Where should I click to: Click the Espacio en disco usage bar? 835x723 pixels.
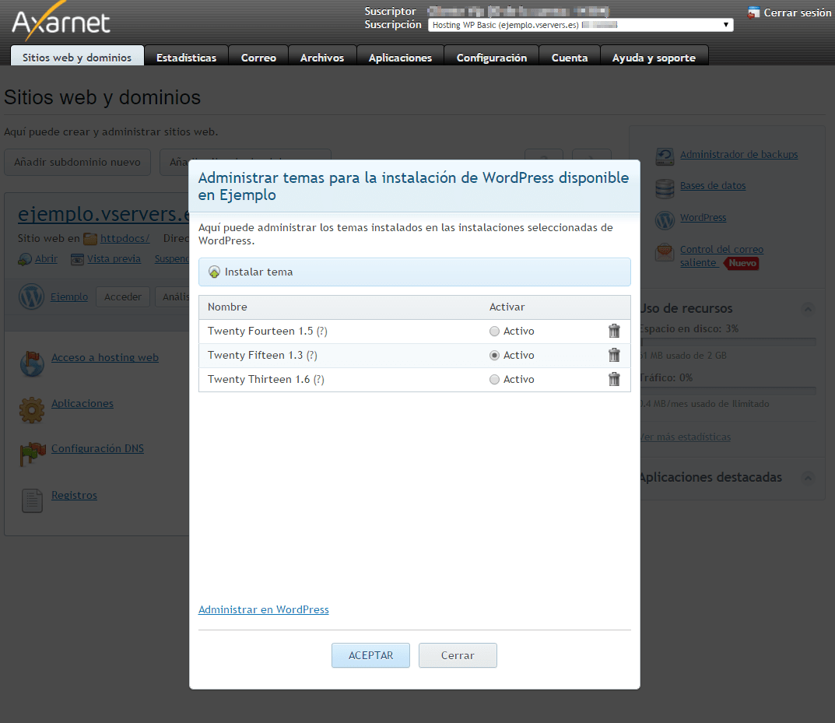click(x=728, y=342)
